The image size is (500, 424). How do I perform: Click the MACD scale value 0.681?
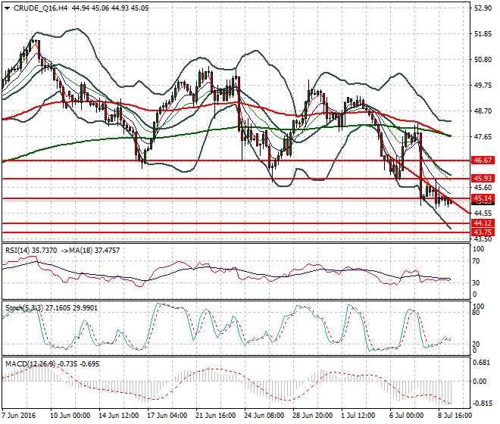tap(481, 363)
